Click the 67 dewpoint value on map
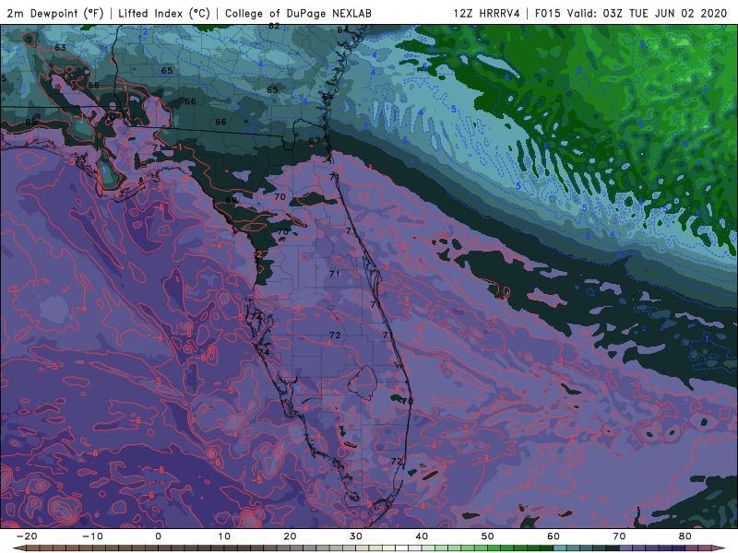This screenshot has width=738, height=553. click(315, 141)
